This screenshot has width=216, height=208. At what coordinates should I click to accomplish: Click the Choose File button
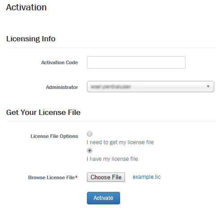pyautogui.click(x=106, y=177)
